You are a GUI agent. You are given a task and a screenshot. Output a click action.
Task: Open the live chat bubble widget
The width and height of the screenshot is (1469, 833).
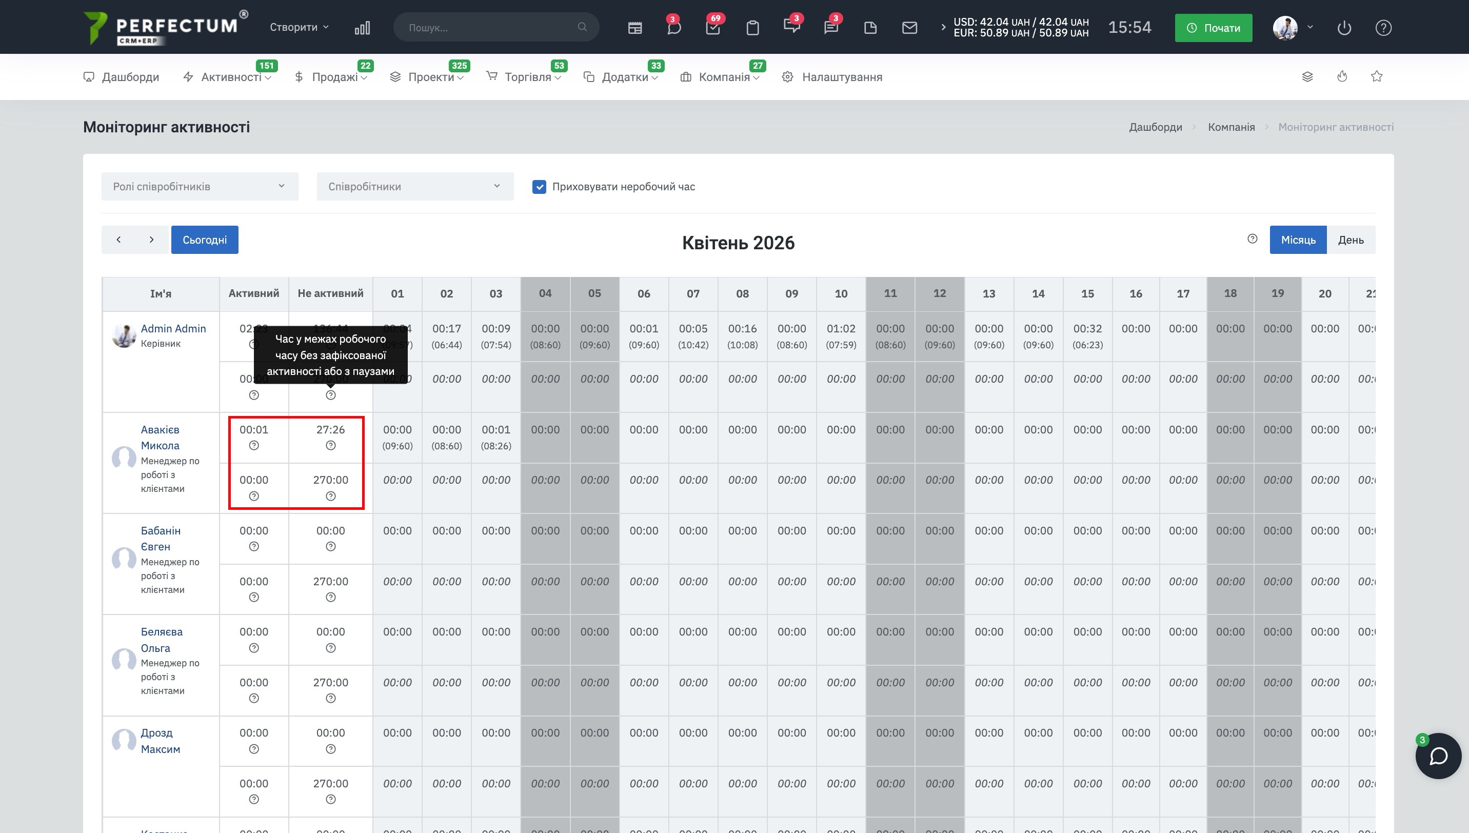1438,756
